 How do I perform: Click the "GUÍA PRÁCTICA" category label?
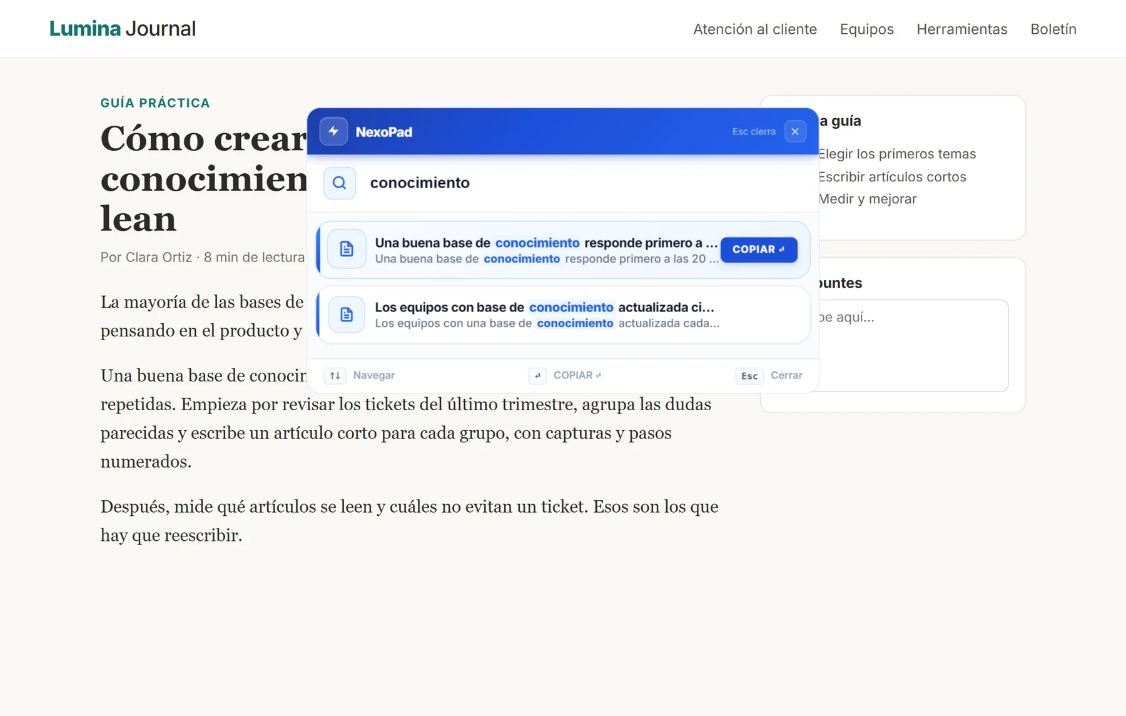pos(155,103)
